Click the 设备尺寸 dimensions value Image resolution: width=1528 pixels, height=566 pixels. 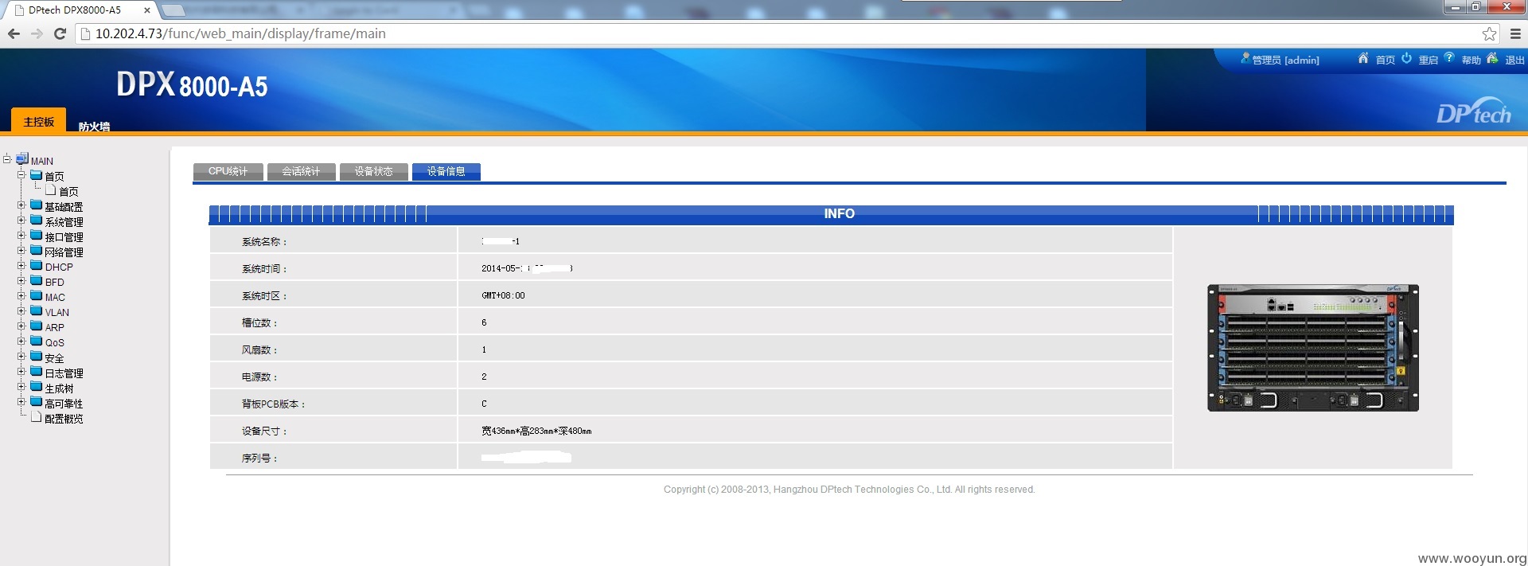536,431
